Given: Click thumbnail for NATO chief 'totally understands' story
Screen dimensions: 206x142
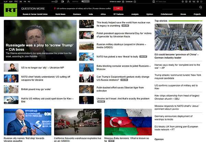Looking at the screenshot, I should [11, 78].
